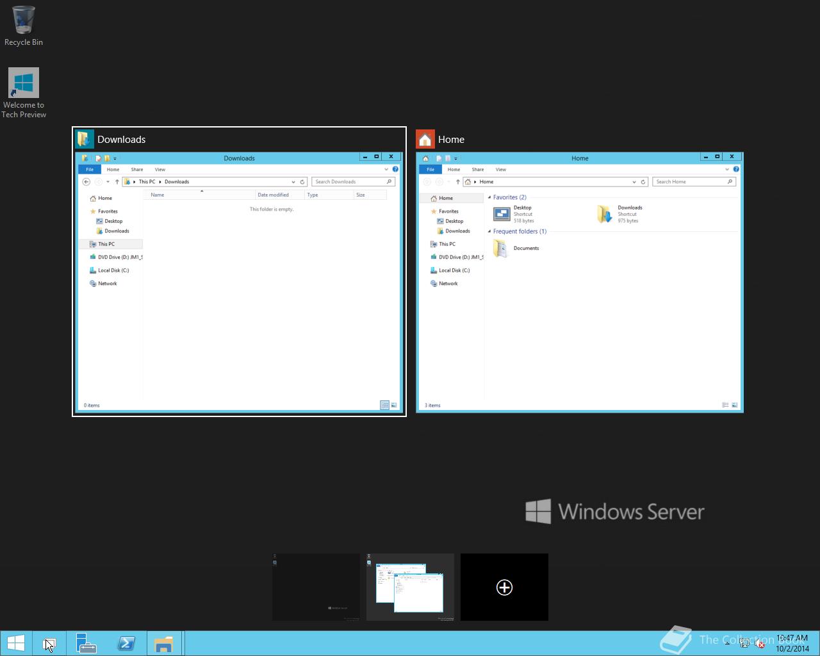Switch Home window to details view
Image resolution: width=820 pixels, height=656 pixels.
point(725,405)
